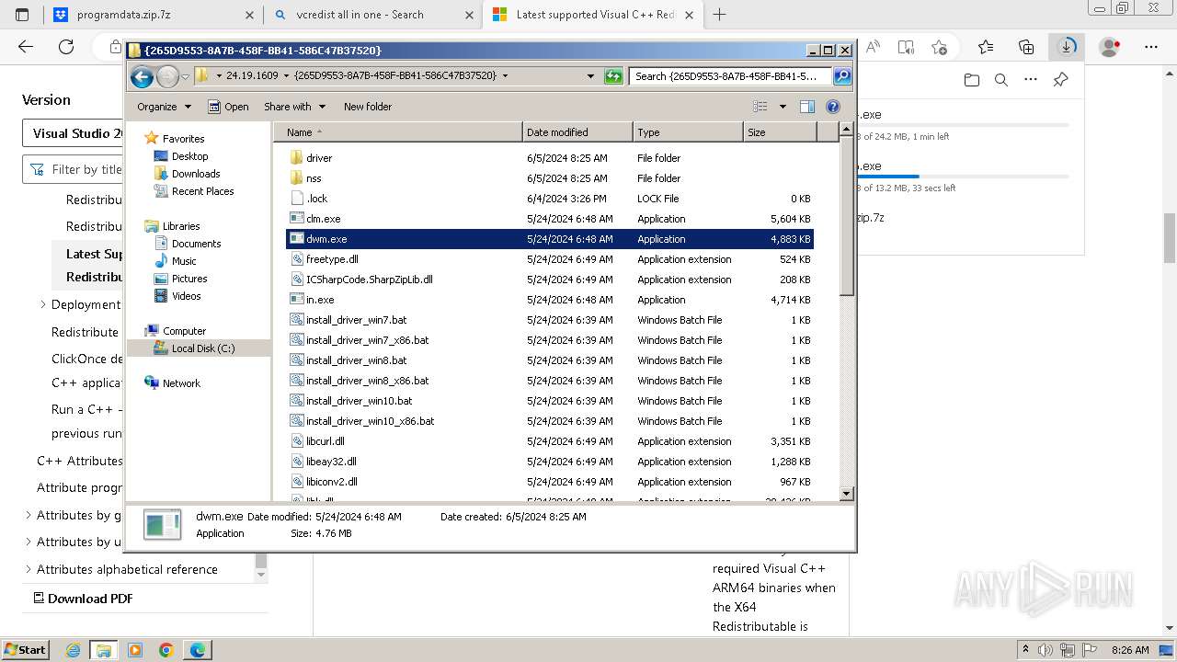Open Explorer help question-mark icon
The image size is (1177, 662).
833,107
